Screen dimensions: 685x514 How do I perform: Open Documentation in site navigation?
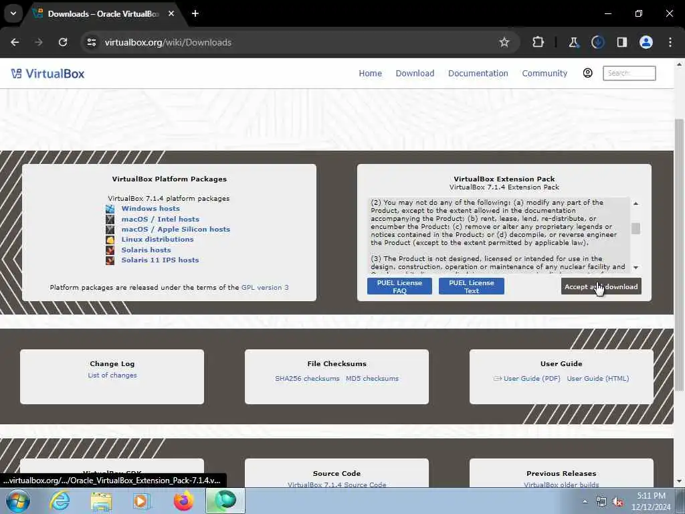[x=478, y=74]
